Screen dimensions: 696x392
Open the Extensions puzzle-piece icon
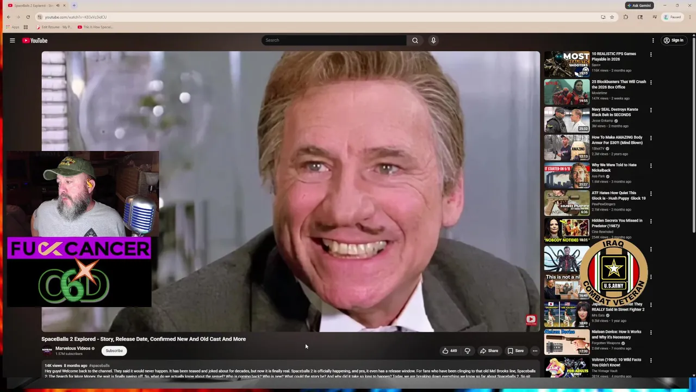(x=625, y=17)
